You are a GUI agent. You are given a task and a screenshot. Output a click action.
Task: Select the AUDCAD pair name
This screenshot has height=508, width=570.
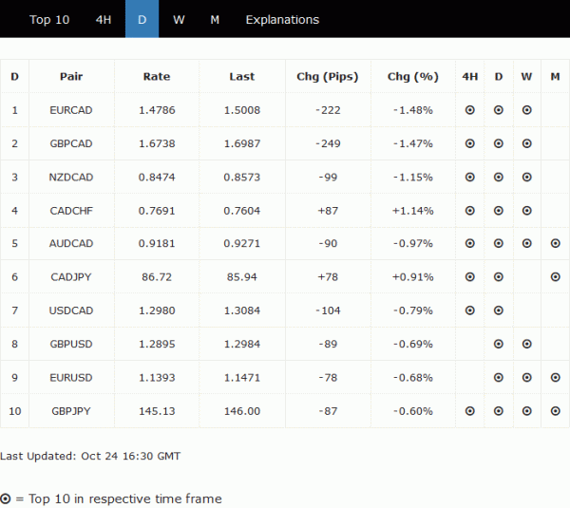point(71,243)
